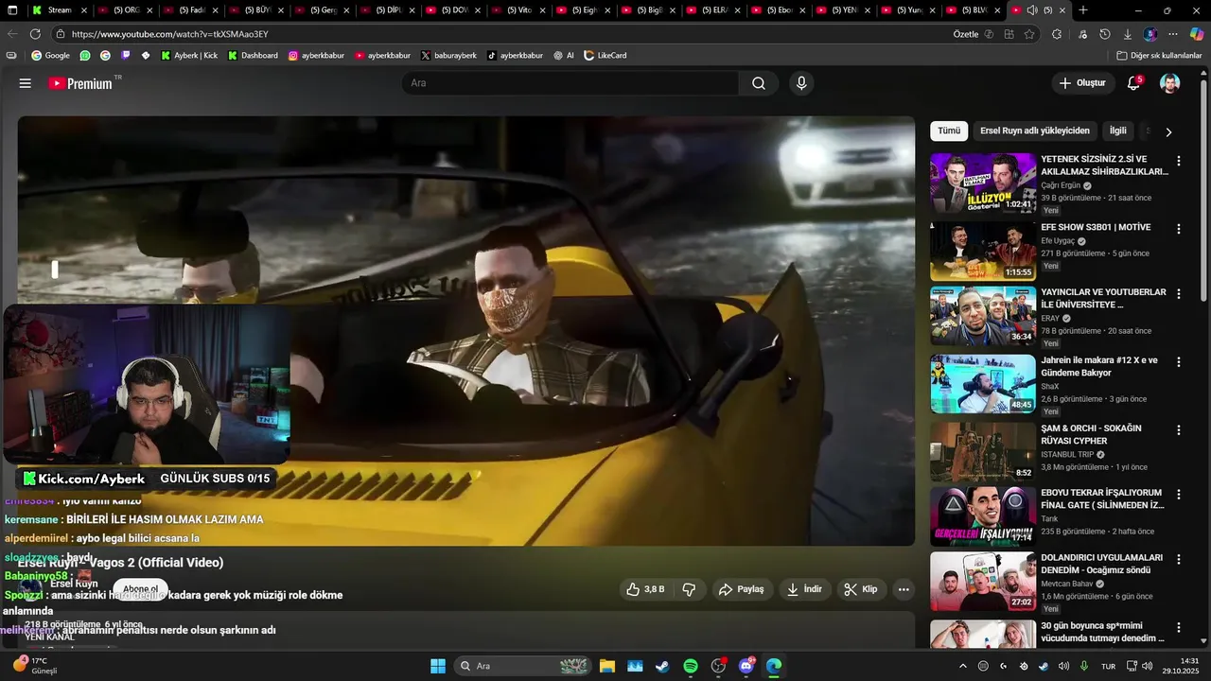The width and height of the screenshot is (1211, 681).
Task: Open browser history clock icon
Action: [1105, 34]
